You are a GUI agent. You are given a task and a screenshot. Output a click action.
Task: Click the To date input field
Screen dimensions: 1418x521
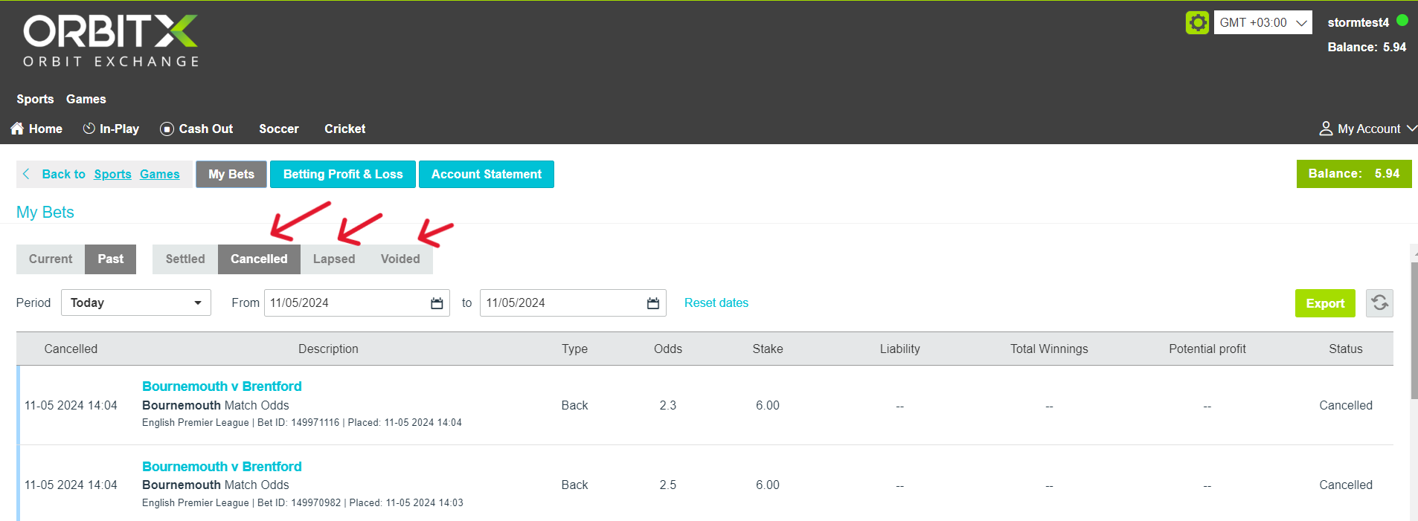pos(573,302)
